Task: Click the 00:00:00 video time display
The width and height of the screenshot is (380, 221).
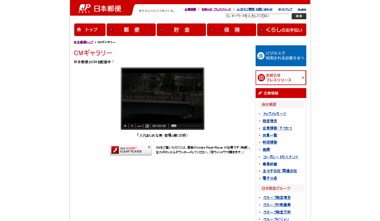Action: (159, 126)
